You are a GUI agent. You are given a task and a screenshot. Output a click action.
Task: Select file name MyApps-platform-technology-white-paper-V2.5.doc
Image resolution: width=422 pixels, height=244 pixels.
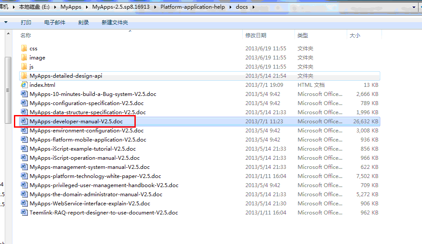click(x=95, y=176)
